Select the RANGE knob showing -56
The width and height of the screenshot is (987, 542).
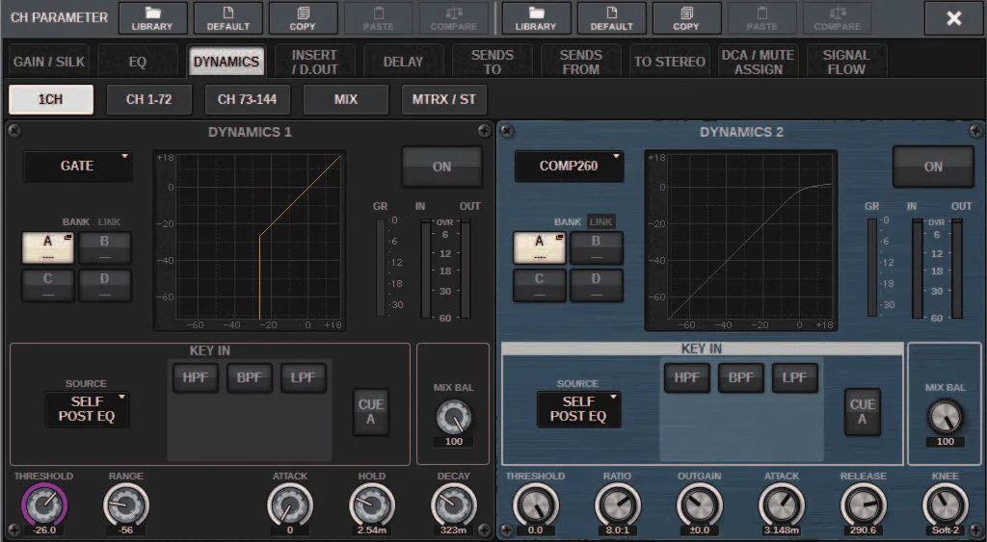126,504
